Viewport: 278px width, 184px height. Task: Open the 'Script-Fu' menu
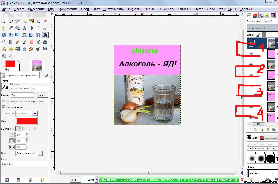[x=184, y=9]
